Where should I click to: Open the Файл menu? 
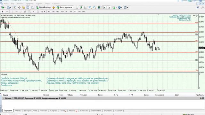click(6, 4)
